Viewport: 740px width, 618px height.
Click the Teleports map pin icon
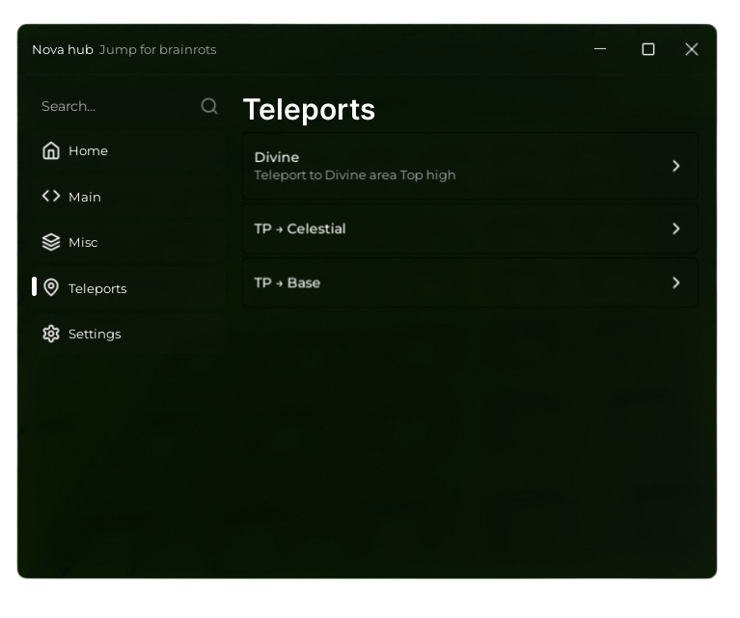pos(51,288)
